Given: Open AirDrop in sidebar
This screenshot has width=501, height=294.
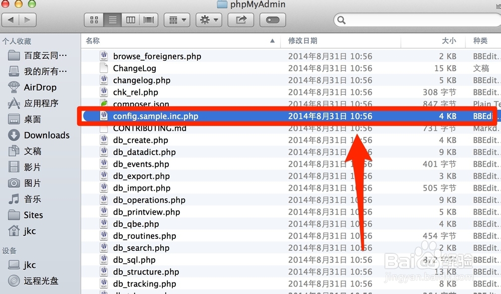Looking at the screenshot, I should pyautogui.click(x=32, y=87).
